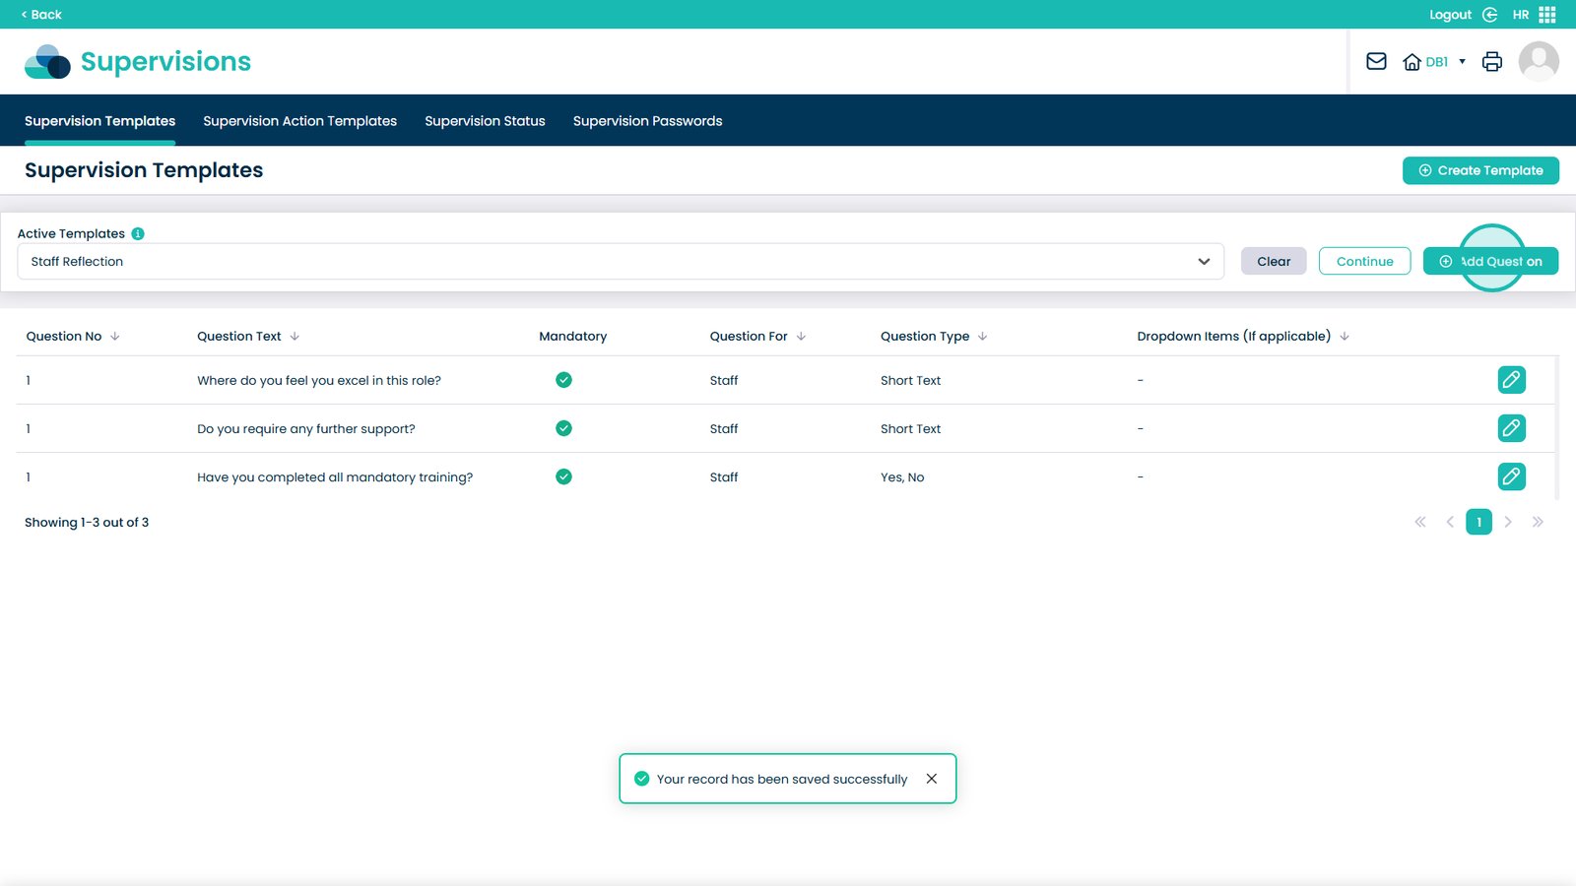Viewport: 1576px width, 886px height.
Task: Edit the 'Do you require any further support' question
Action: pyautogui.click(x=1511, y=428)
